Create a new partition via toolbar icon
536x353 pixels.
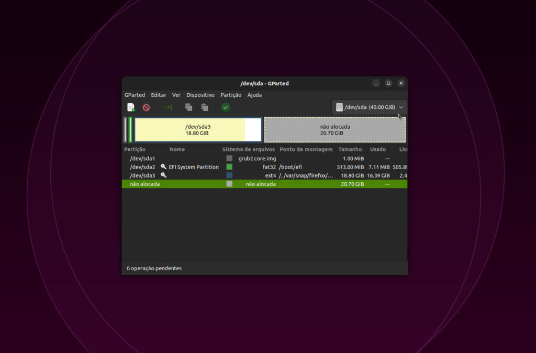(131, 107)
